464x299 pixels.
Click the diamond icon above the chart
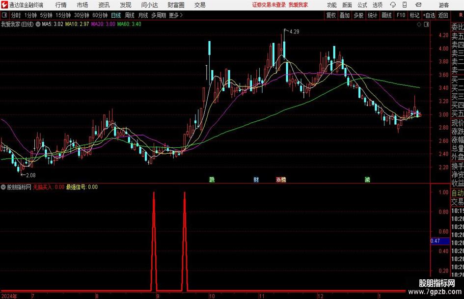pos(419,25)
